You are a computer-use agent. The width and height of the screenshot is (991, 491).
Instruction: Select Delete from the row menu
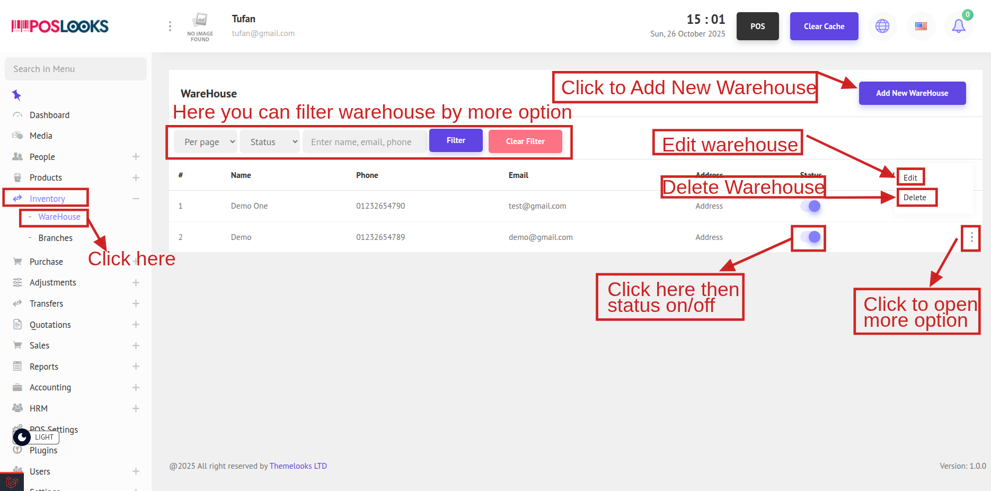[x=915, y=198]
